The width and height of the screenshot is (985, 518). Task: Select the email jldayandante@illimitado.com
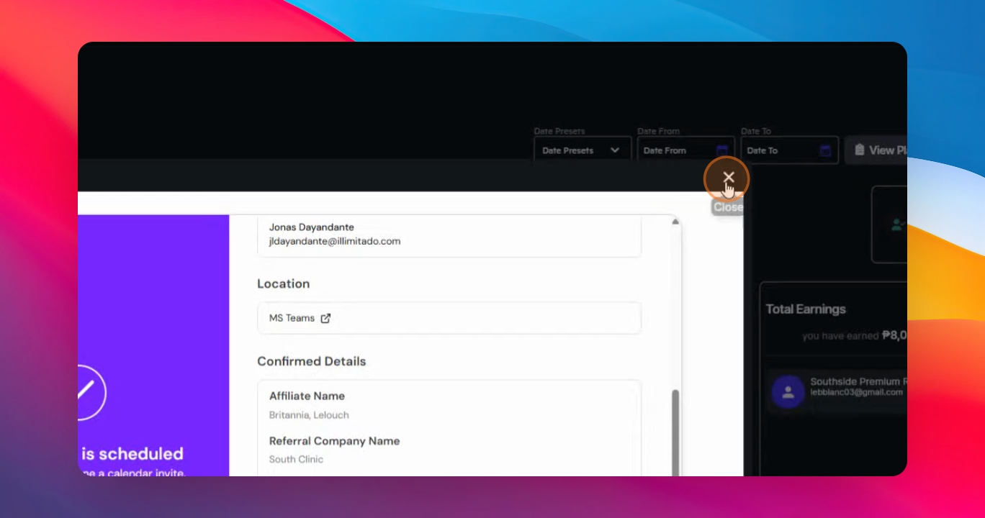[x=335, y=241]
